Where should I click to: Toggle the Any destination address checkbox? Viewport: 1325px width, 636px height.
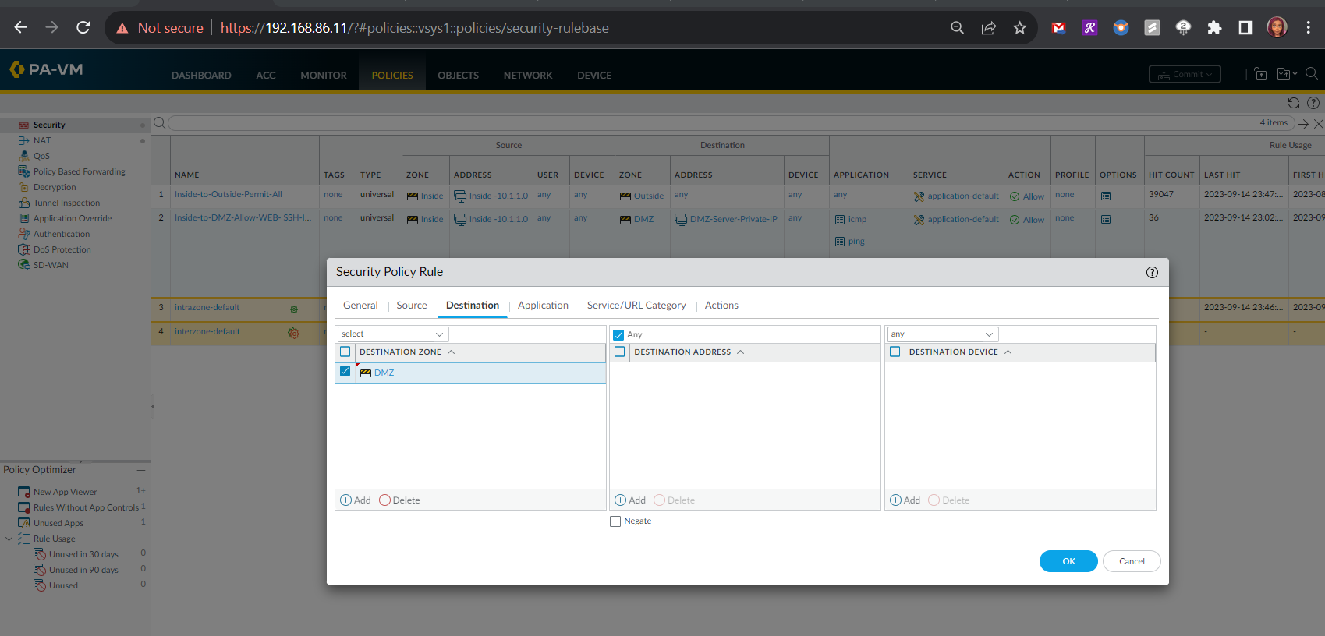click(618, 334)
